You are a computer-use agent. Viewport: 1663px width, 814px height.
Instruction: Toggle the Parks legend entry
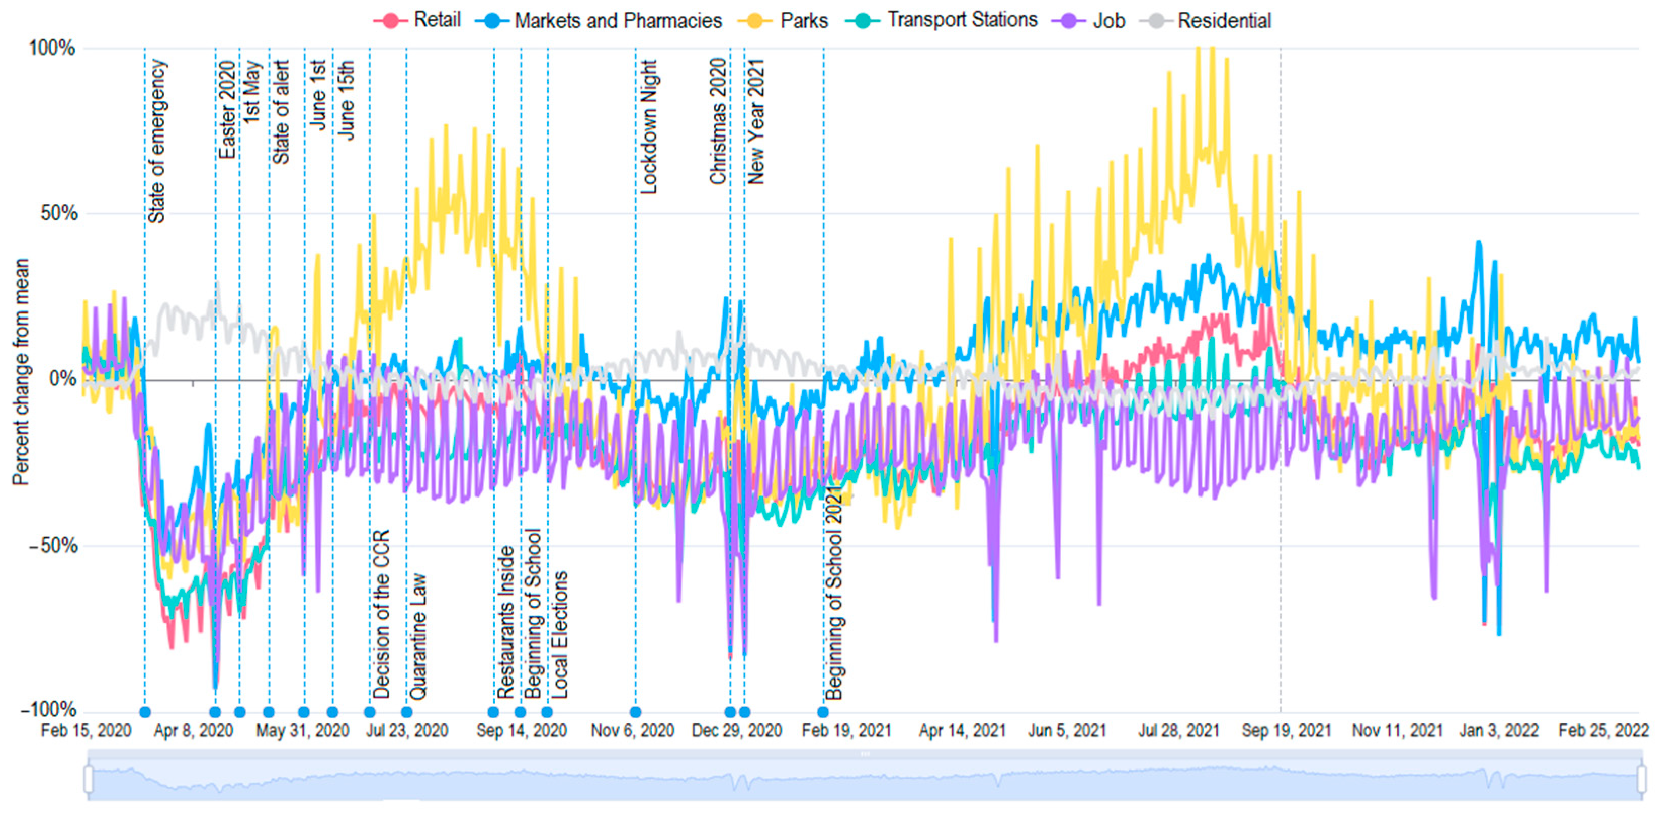(755, 21)
